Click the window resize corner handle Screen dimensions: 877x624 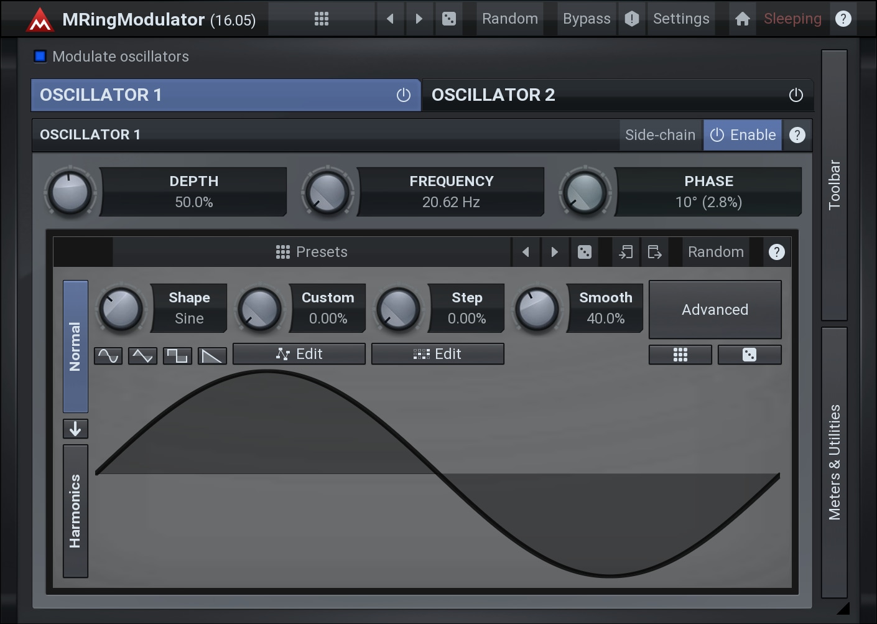click(843, 608)
